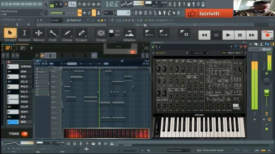Click rewind in the large transport bar

(x=205, y=35)
